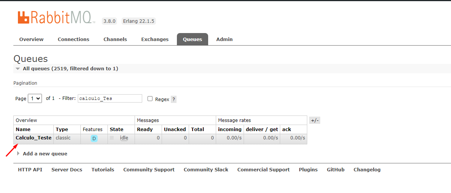
Task: Open the Connections tab
Action: (x=74, y=39)
